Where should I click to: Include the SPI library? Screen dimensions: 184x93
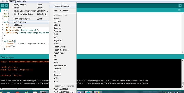tap(63, 59)
